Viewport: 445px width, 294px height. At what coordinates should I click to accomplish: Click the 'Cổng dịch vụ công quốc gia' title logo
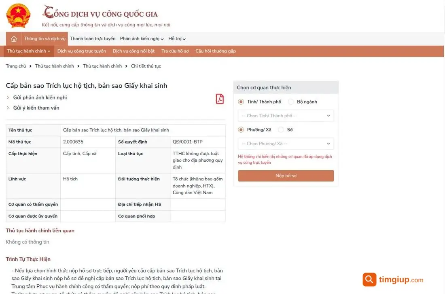(100, 13)
